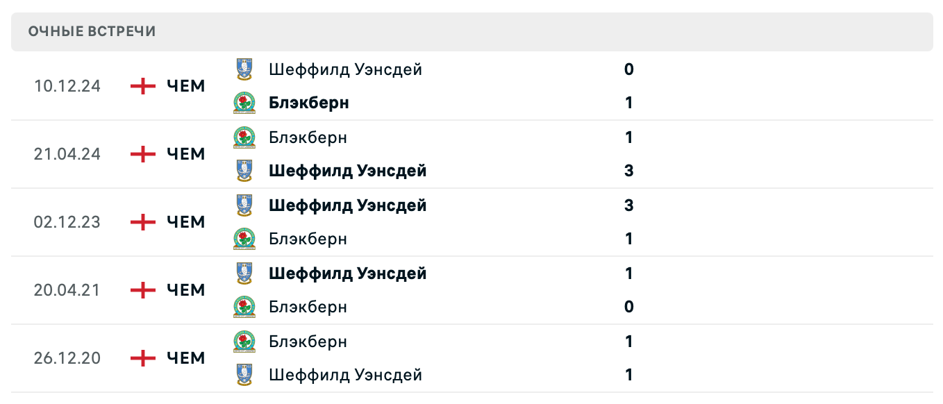Click Blackburn crest in 26.12.20 match
This screenshot has width=943, height=404.
[x=244, y=342]
